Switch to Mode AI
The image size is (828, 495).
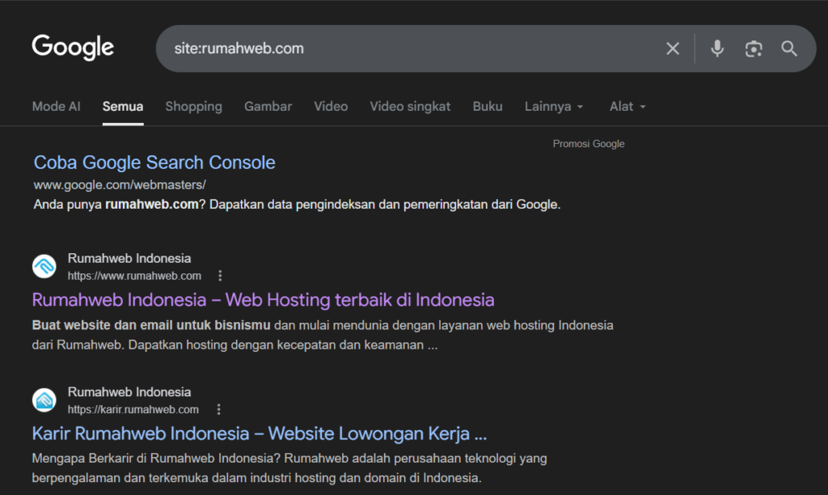coord(56,106)
